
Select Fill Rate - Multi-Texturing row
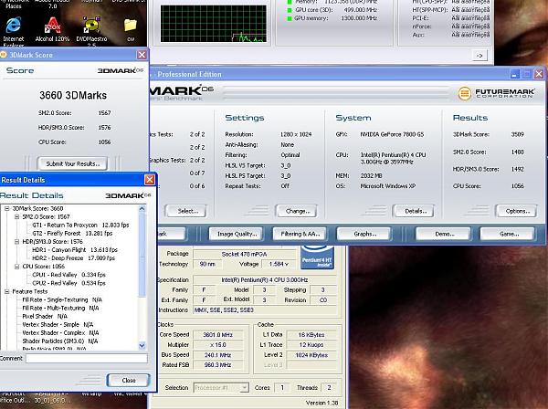pos(60,308)
